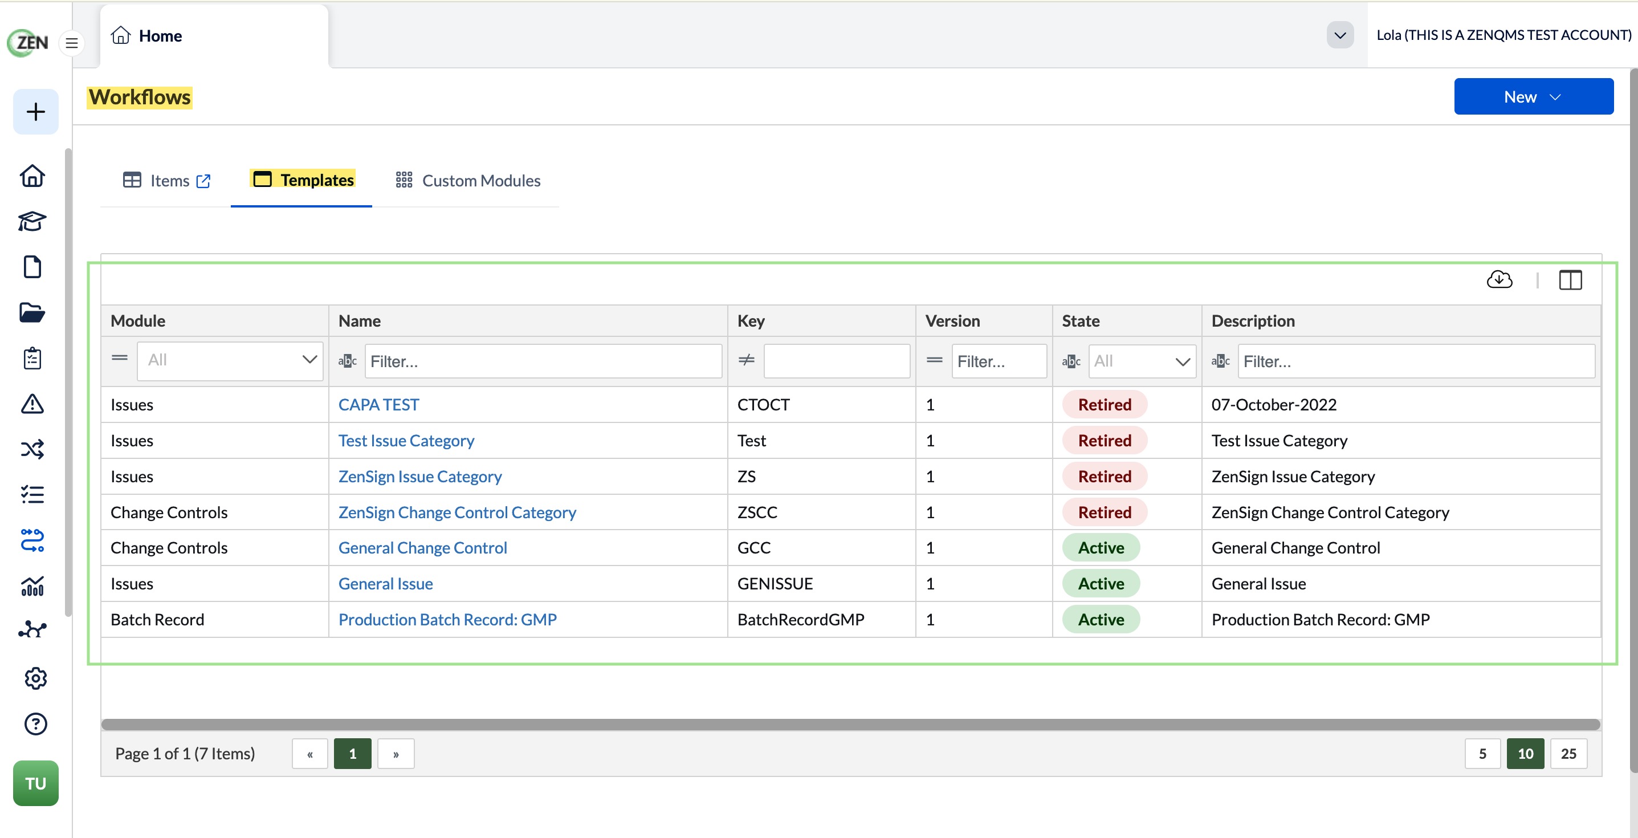Switch to the Items tab

click(166, 181)
